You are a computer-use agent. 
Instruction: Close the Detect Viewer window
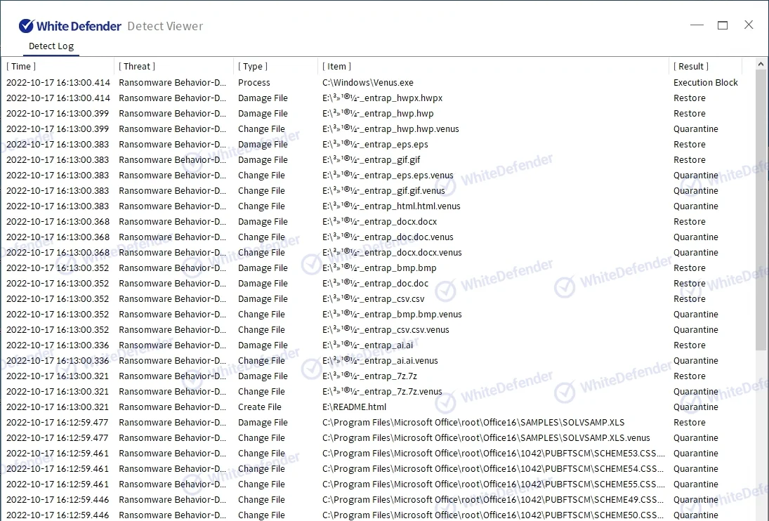click(x=749, y=25)
